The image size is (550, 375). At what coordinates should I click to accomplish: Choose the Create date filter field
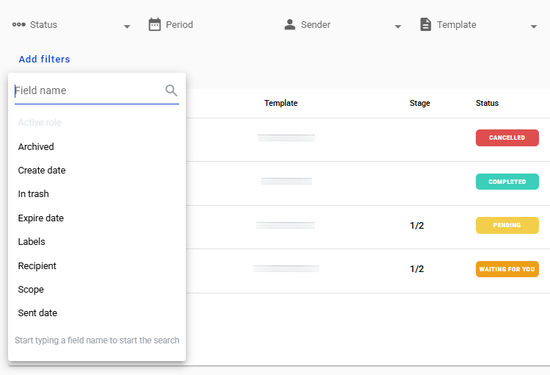42,171
